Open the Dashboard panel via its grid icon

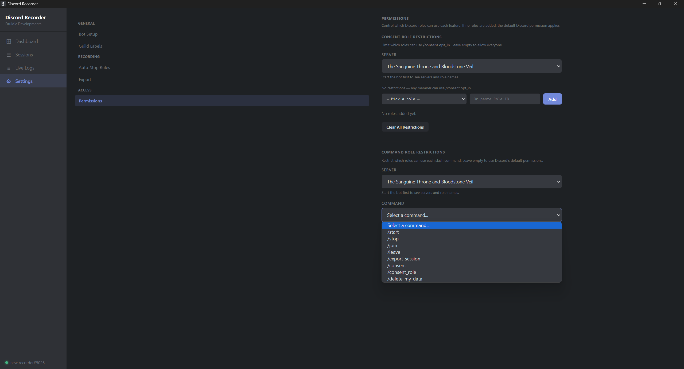(x=9, y=41)
